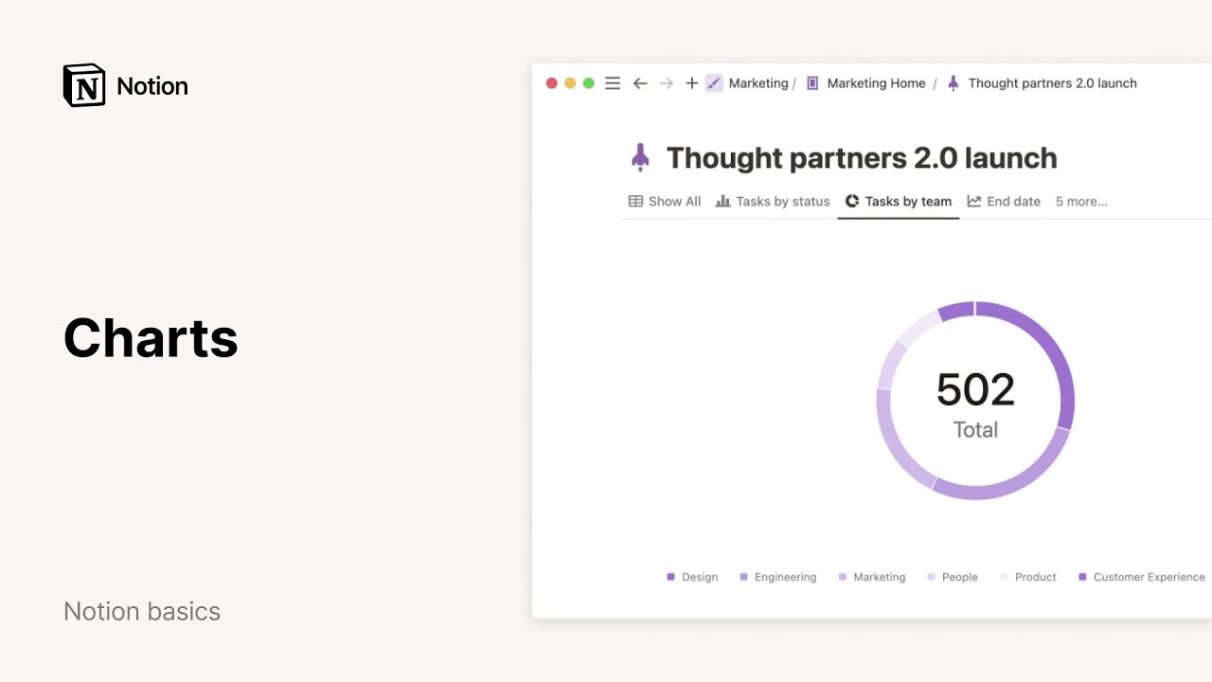Expand the 5 more views dropdown

click(x=1081, y=201)
